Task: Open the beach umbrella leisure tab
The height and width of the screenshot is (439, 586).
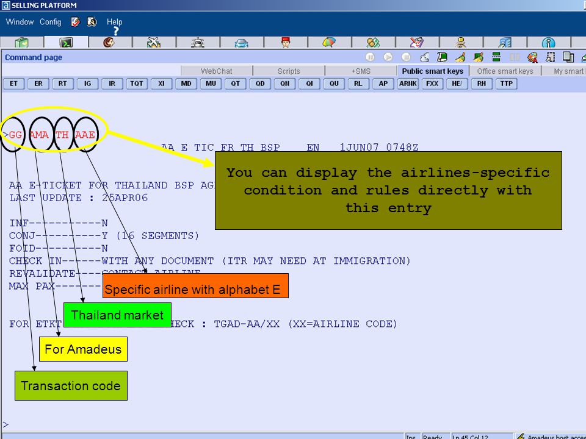Action: 329,42
